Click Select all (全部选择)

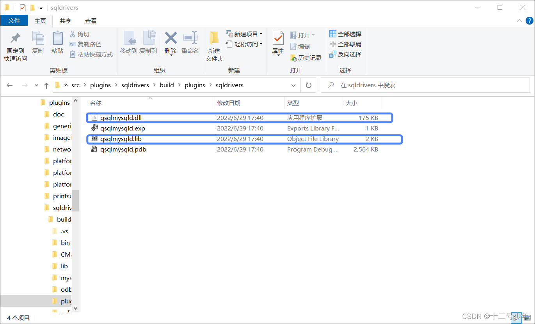click(x=345, y=34)
